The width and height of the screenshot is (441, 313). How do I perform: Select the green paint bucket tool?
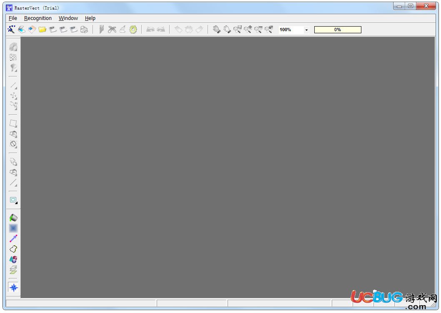pyautogui.click(x=13, y=218)
